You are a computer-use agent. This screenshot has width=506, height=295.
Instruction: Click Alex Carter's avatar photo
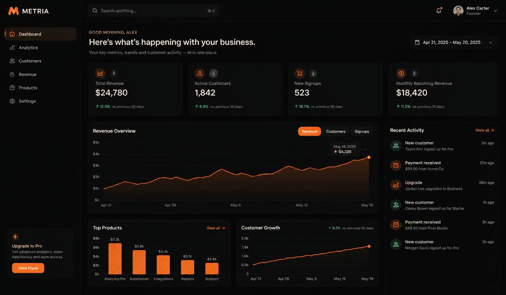[458, 11]
